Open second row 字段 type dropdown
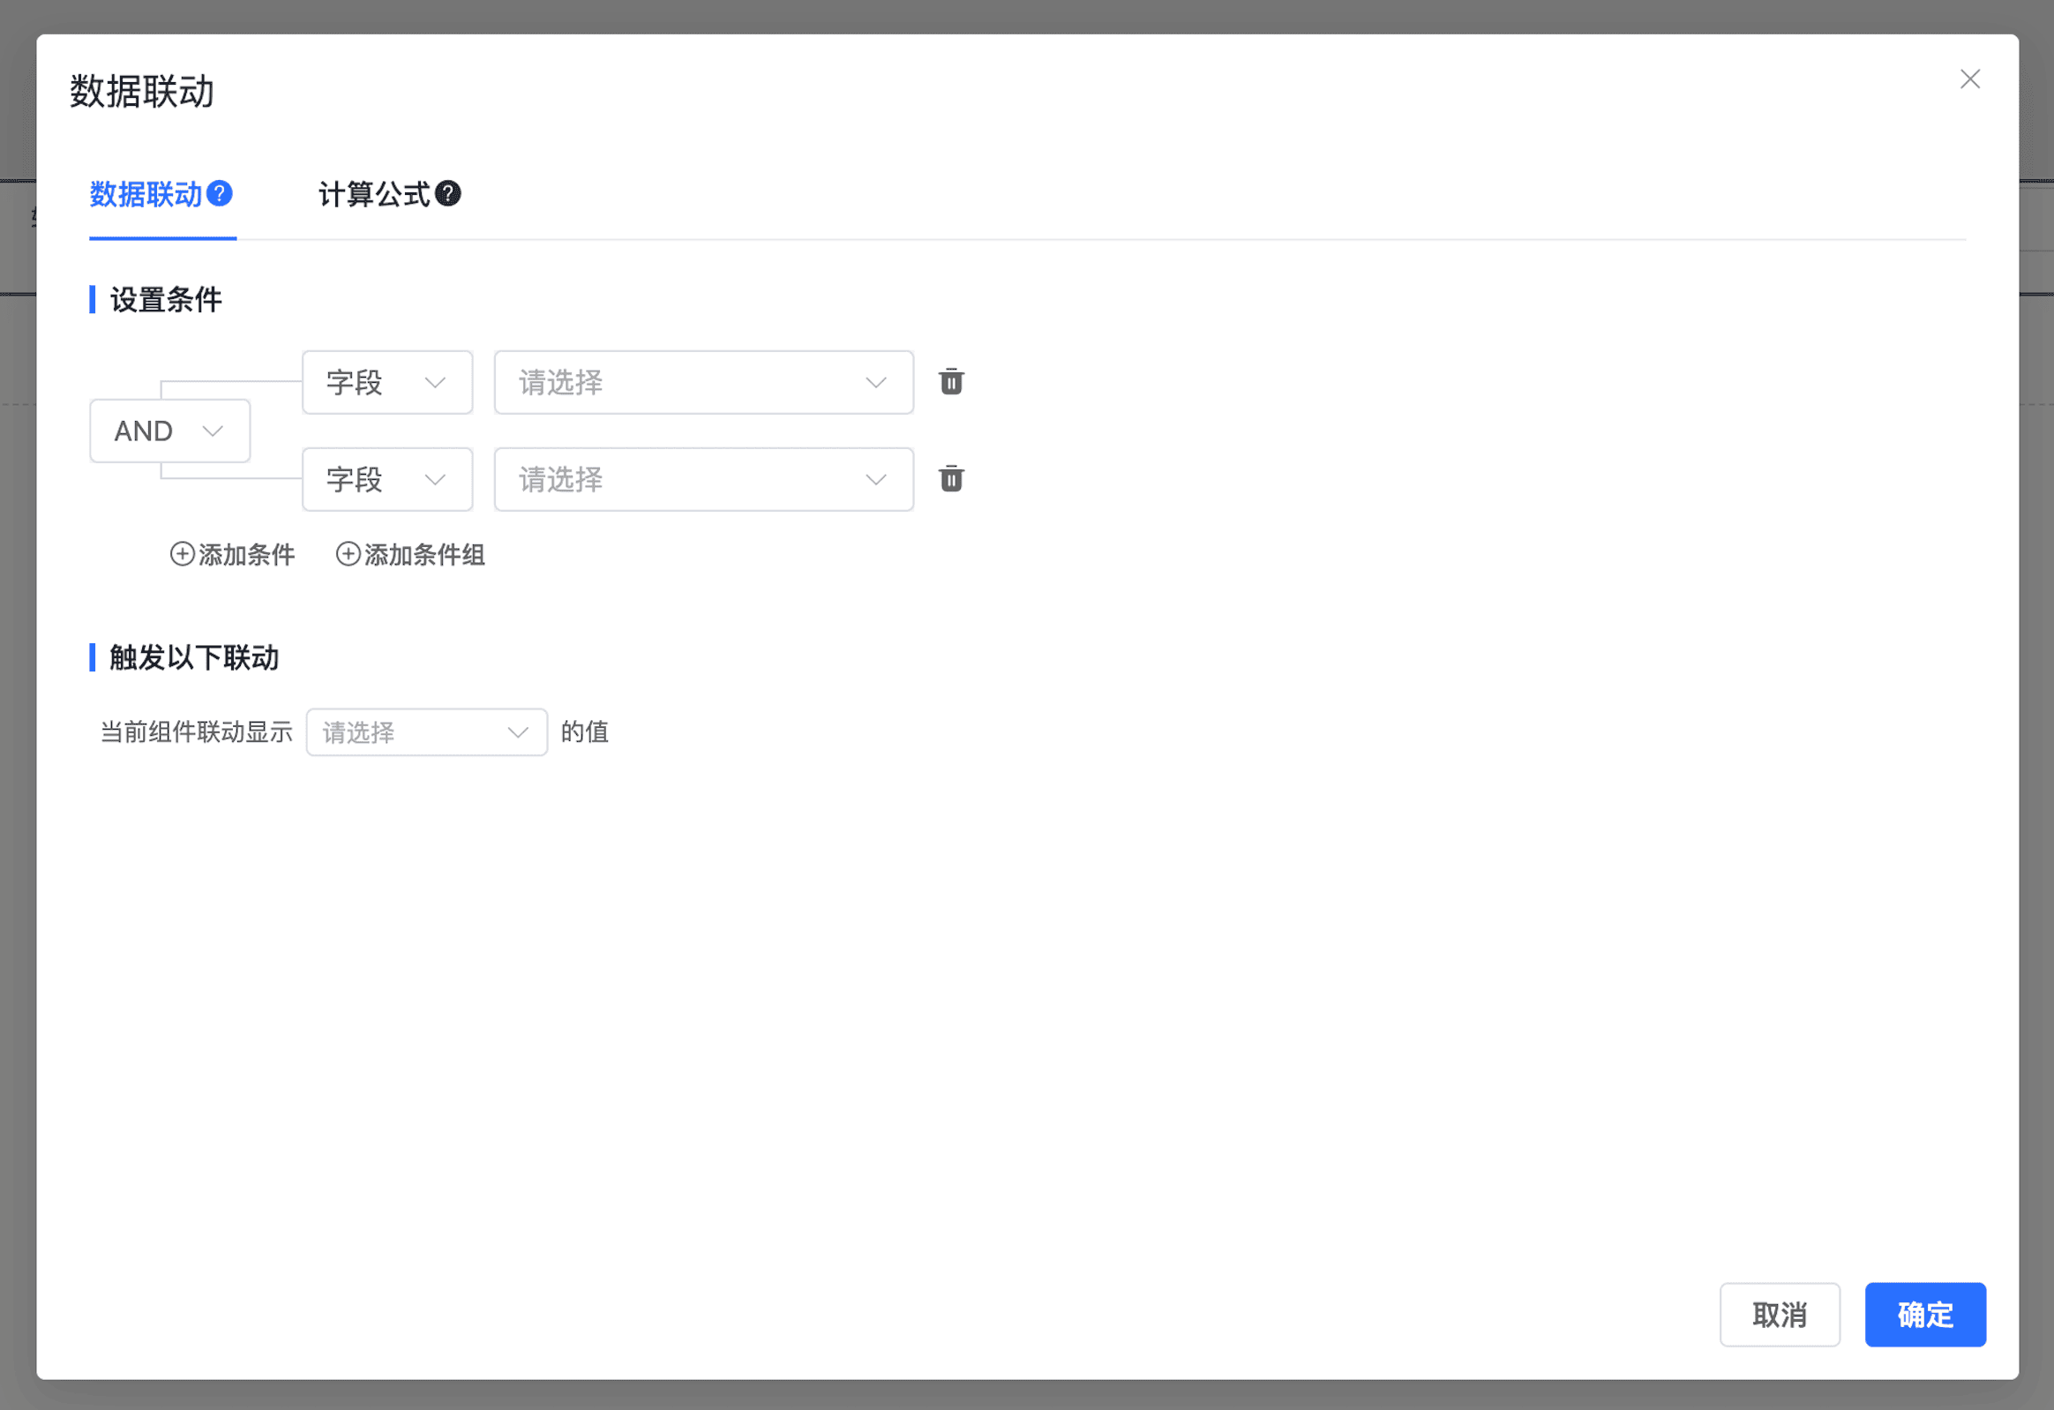The height and width of the screenshot is (1410, 2054). click(387, 479)
